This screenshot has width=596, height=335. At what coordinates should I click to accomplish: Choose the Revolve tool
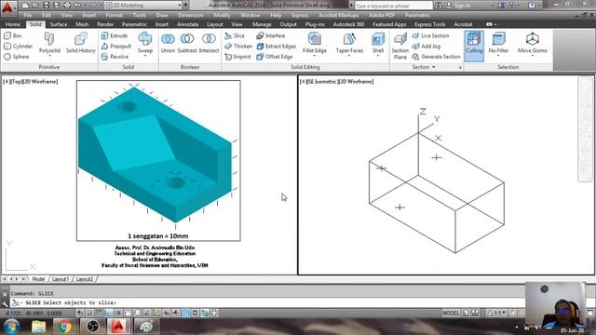pos(115,57)
